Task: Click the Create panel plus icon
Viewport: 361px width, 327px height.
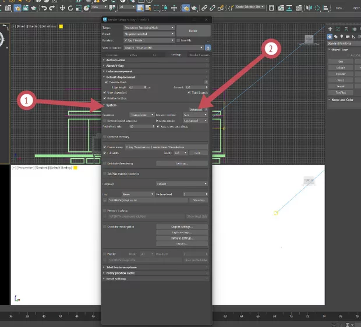Action: 331,28
